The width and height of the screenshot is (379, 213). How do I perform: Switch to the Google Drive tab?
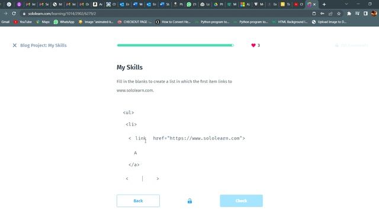point(219,4)
